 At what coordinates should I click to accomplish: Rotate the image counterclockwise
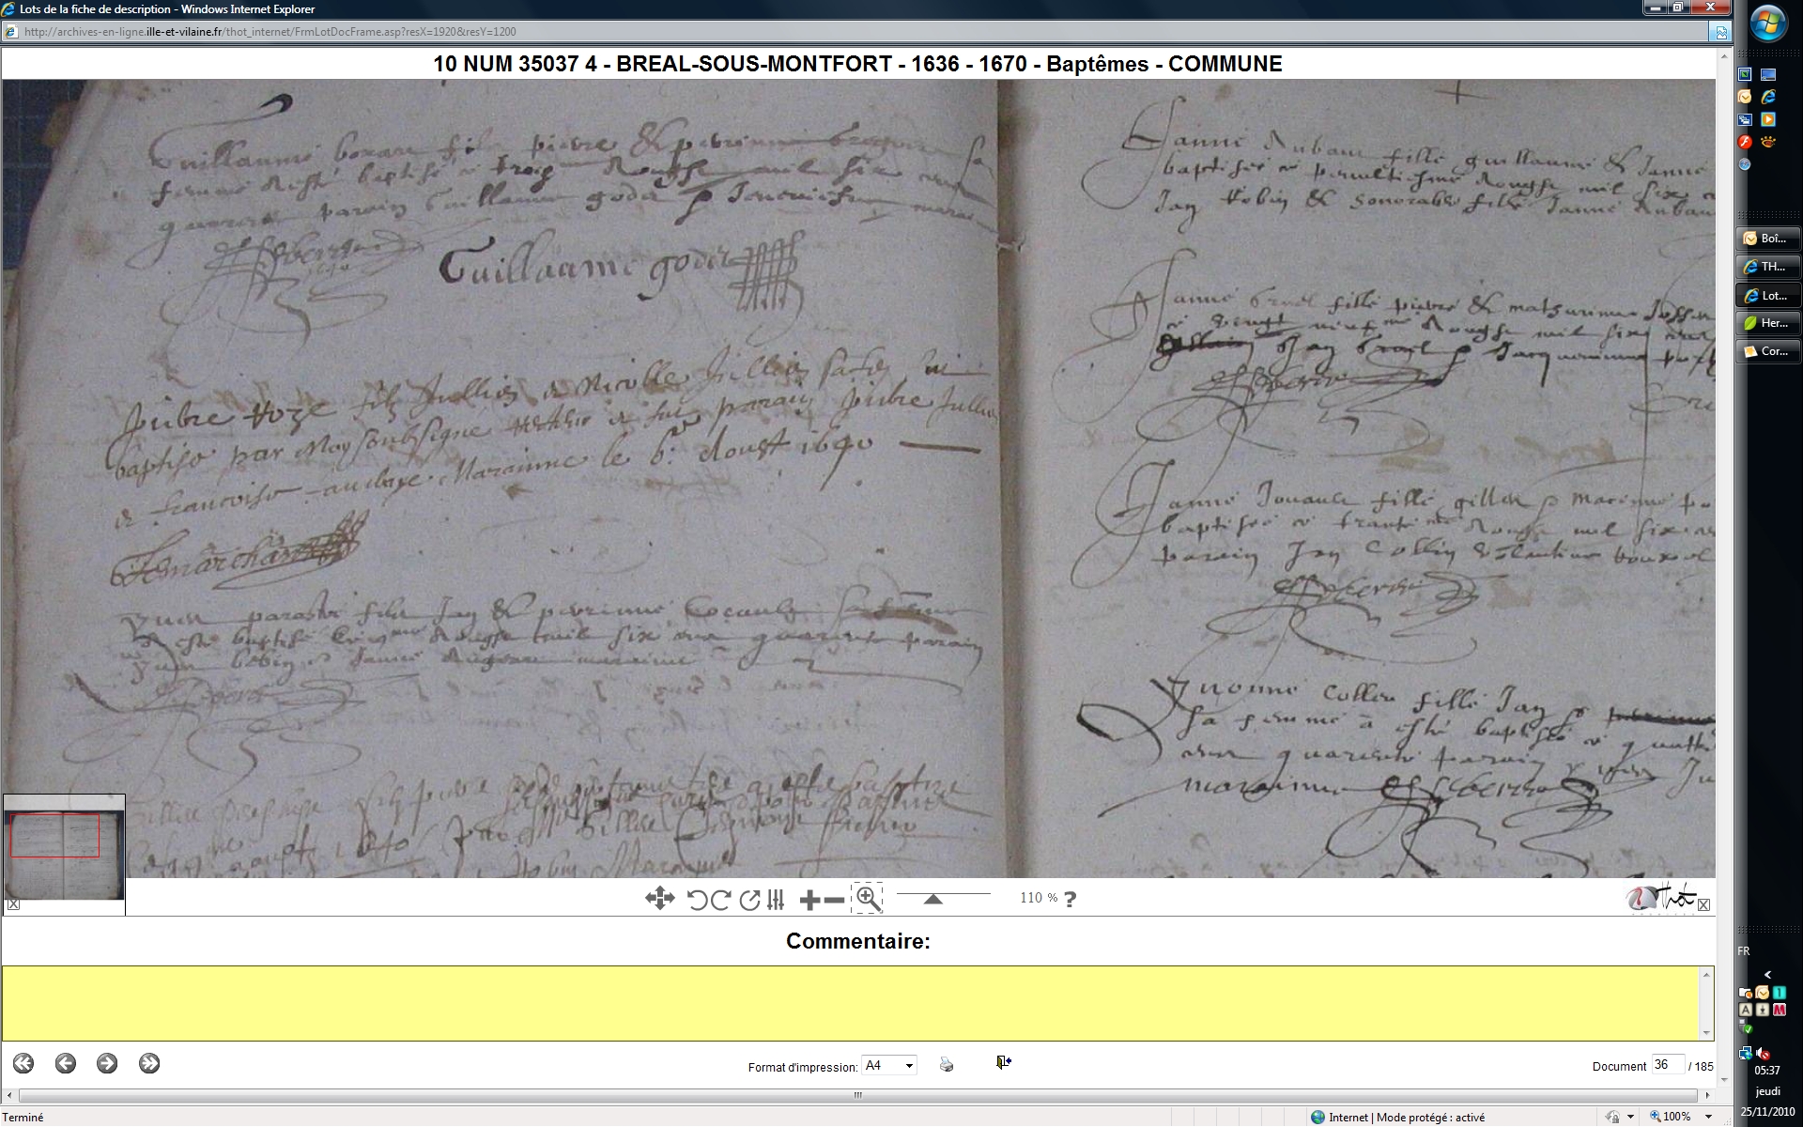pyautogui.click(x=697, y=900)
